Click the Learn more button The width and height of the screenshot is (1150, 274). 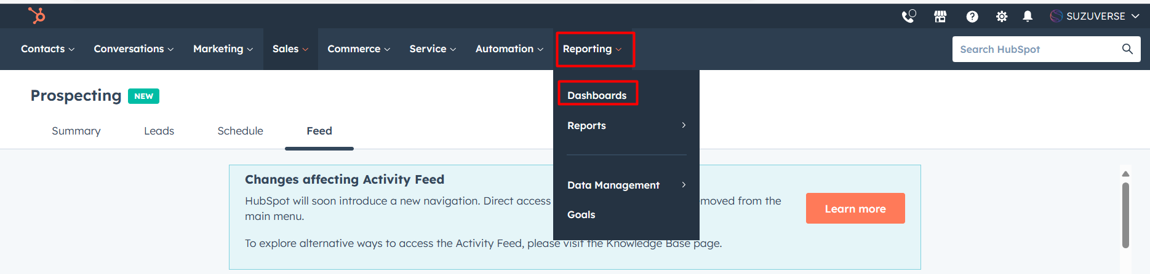coord(855,209)
